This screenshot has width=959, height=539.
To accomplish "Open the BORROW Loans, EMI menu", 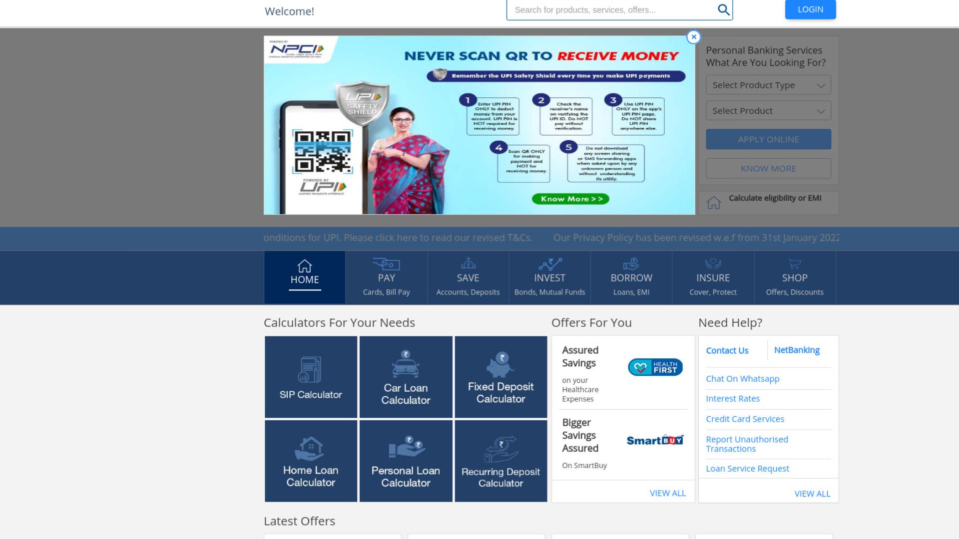I will point(631,277).
